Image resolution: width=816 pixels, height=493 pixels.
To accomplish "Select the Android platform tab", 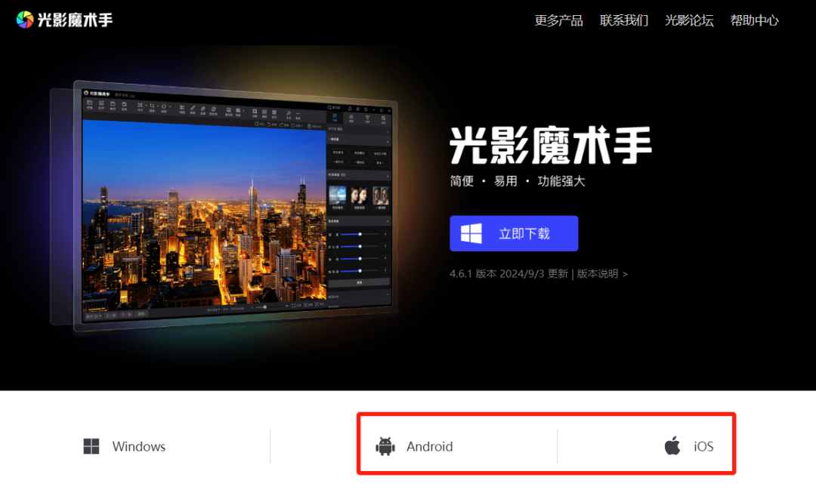I will (414, 446).
